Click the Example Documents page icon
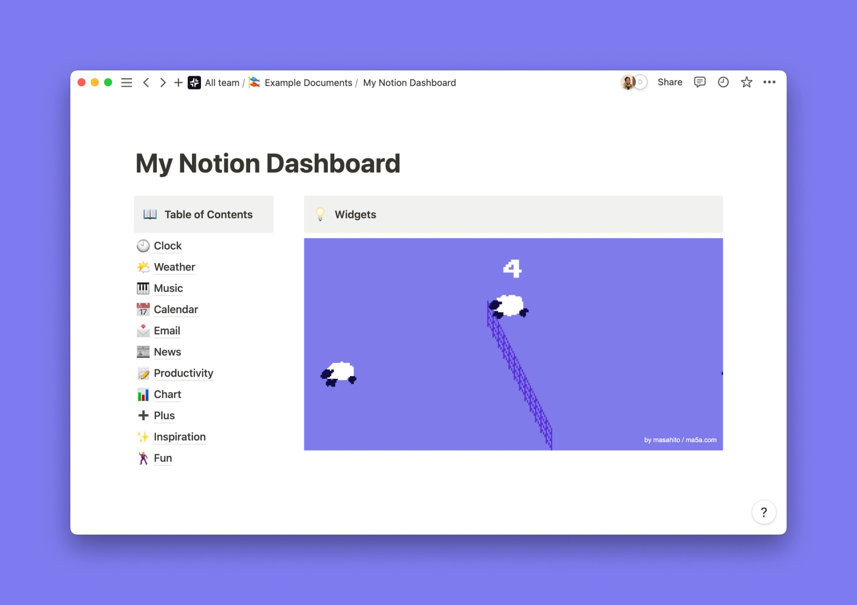This screenshot has height=605, width=857. [255, 83]
